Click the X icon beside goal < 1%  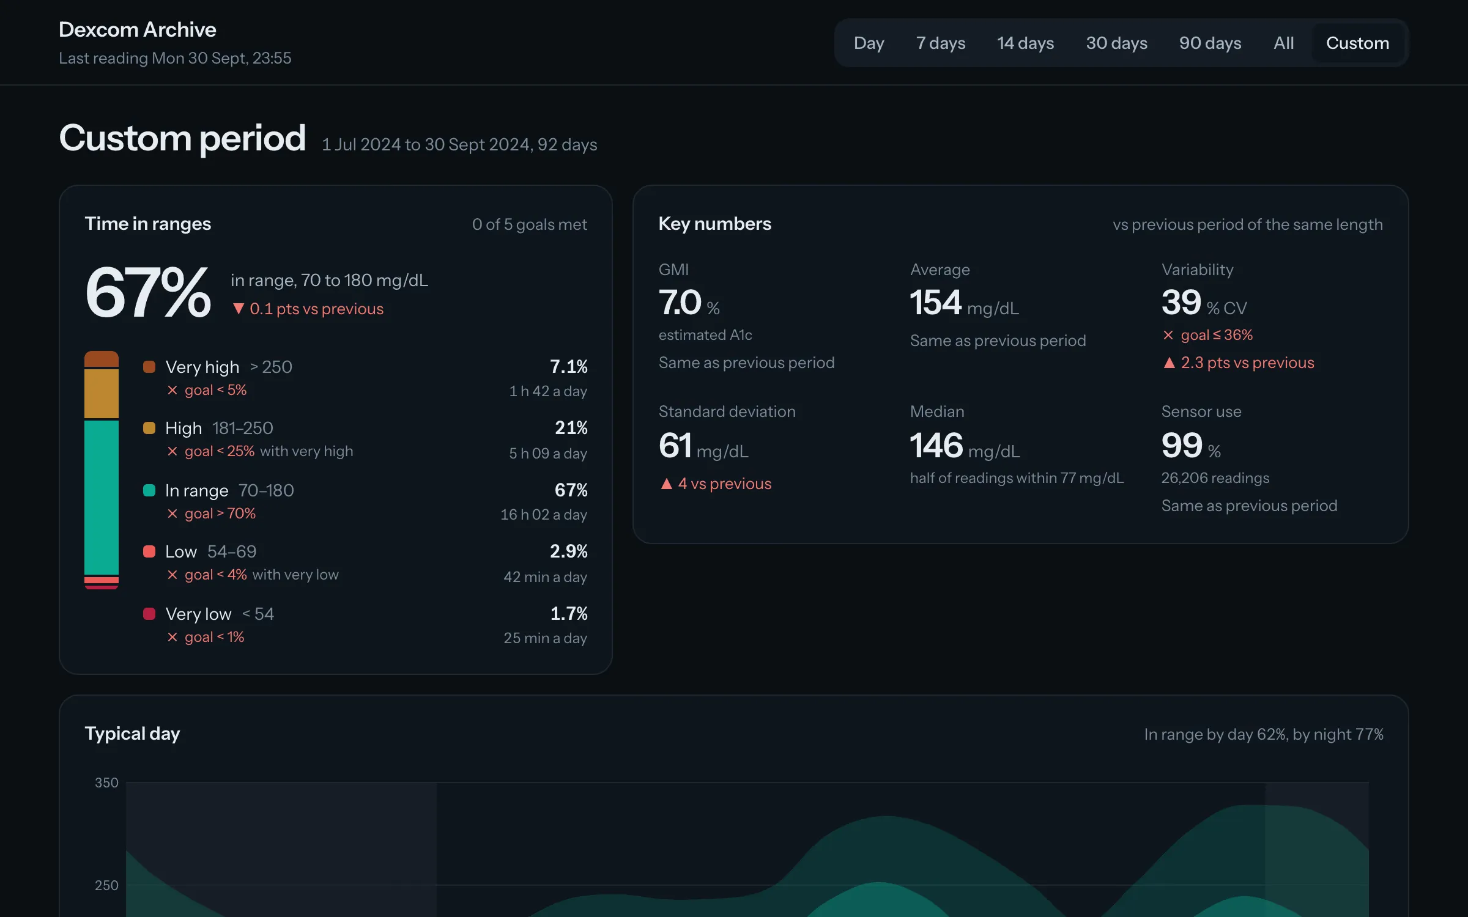click(172, 637)
